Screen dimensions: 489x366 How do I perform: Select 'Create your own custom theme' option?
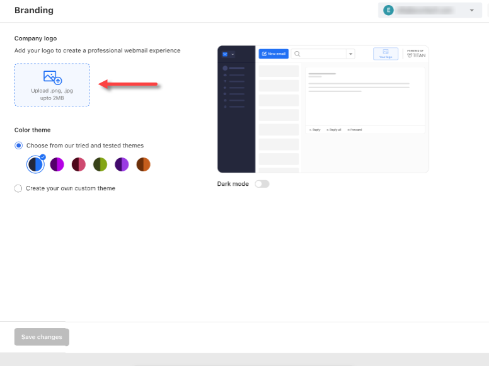point(18,188)
